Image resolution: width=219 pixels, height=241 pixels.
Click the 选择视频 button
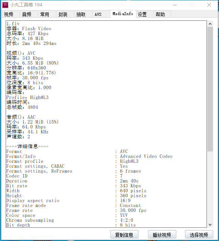click(199, 235)
